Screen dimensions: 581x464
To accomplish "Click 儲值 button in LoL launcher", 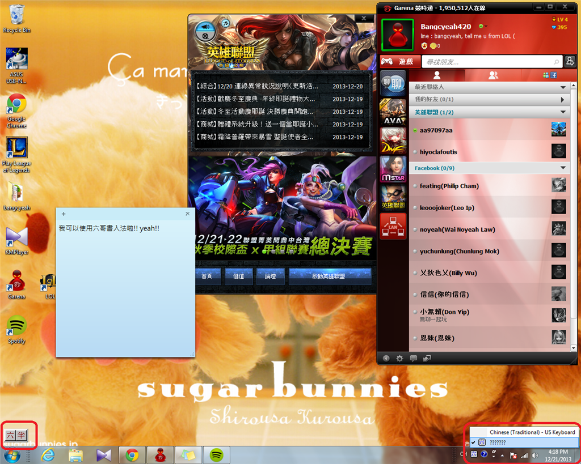I will (x=239, y=276).
